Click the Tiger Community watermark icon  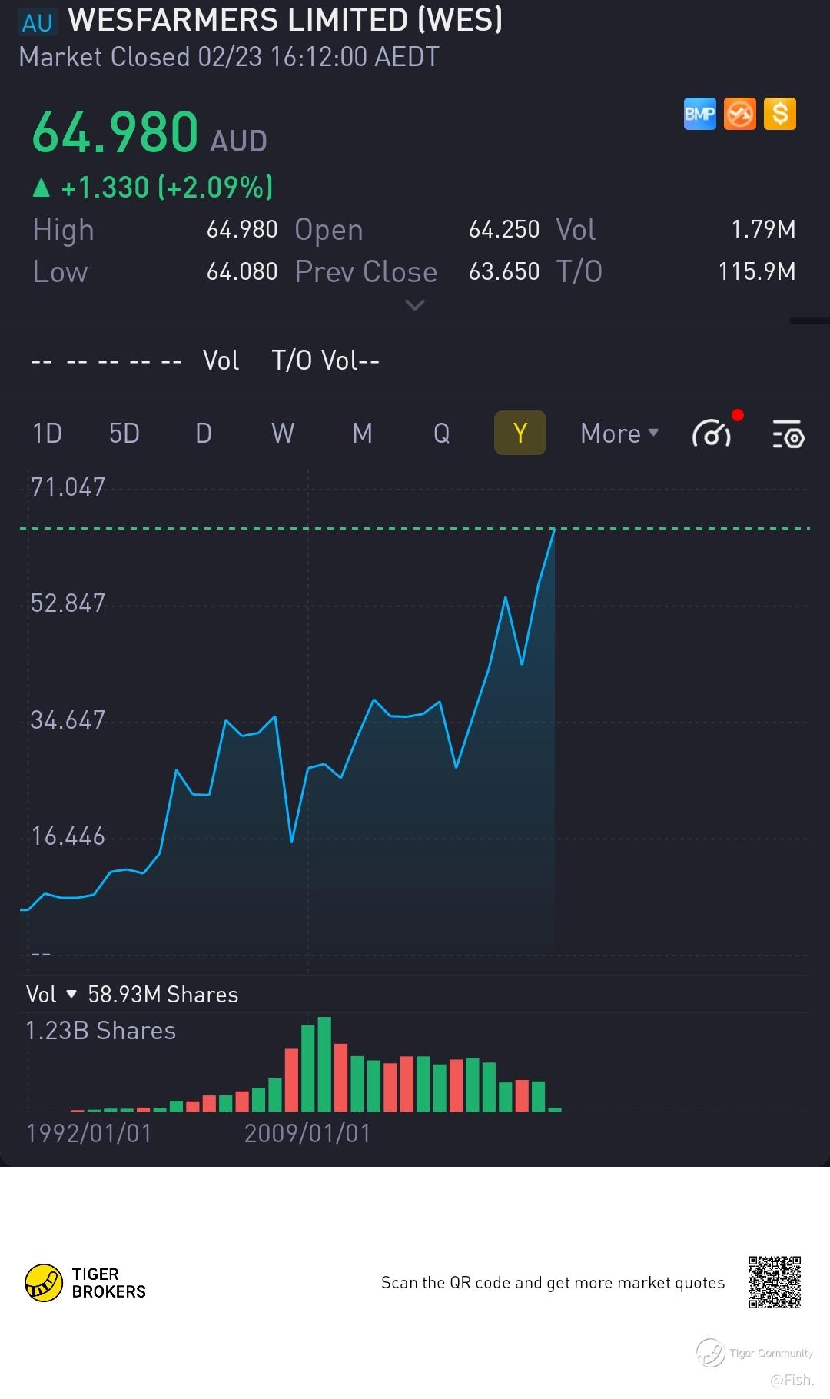tap(711, 1353)
